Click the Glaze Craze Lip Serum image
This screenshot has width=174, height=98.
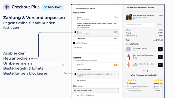pyautogui.click(x=129, y=57)
